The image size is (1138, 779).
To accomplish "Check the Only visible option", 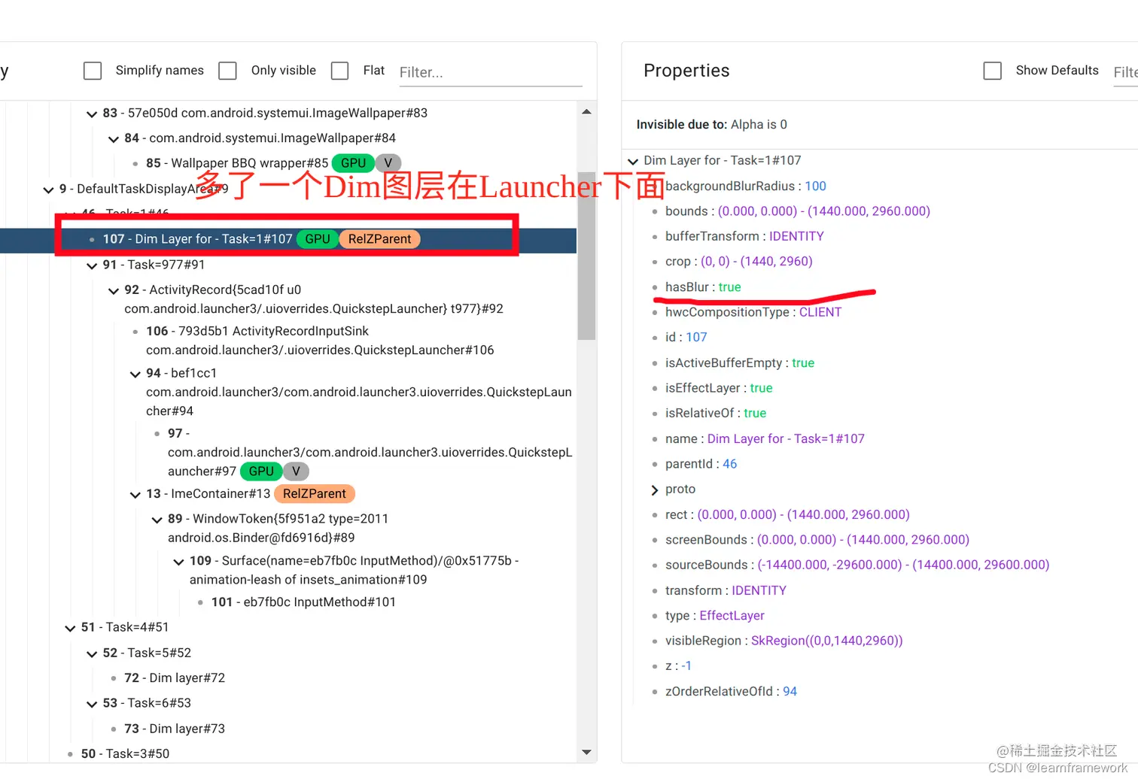I will click(227, 70).
